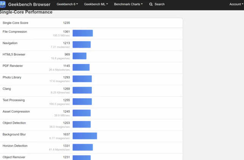This screenshot has width=244, height=160.
Task: Click the HTML5 Browser row label
Action: [x=14, y=54]
